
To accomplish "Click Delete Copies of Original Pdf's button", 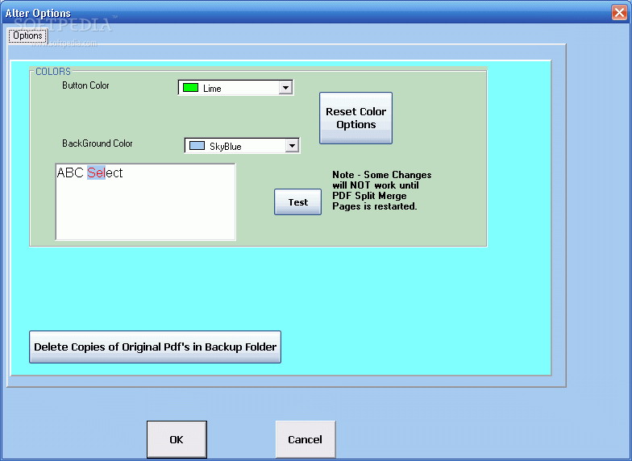I will click(155, 347).
